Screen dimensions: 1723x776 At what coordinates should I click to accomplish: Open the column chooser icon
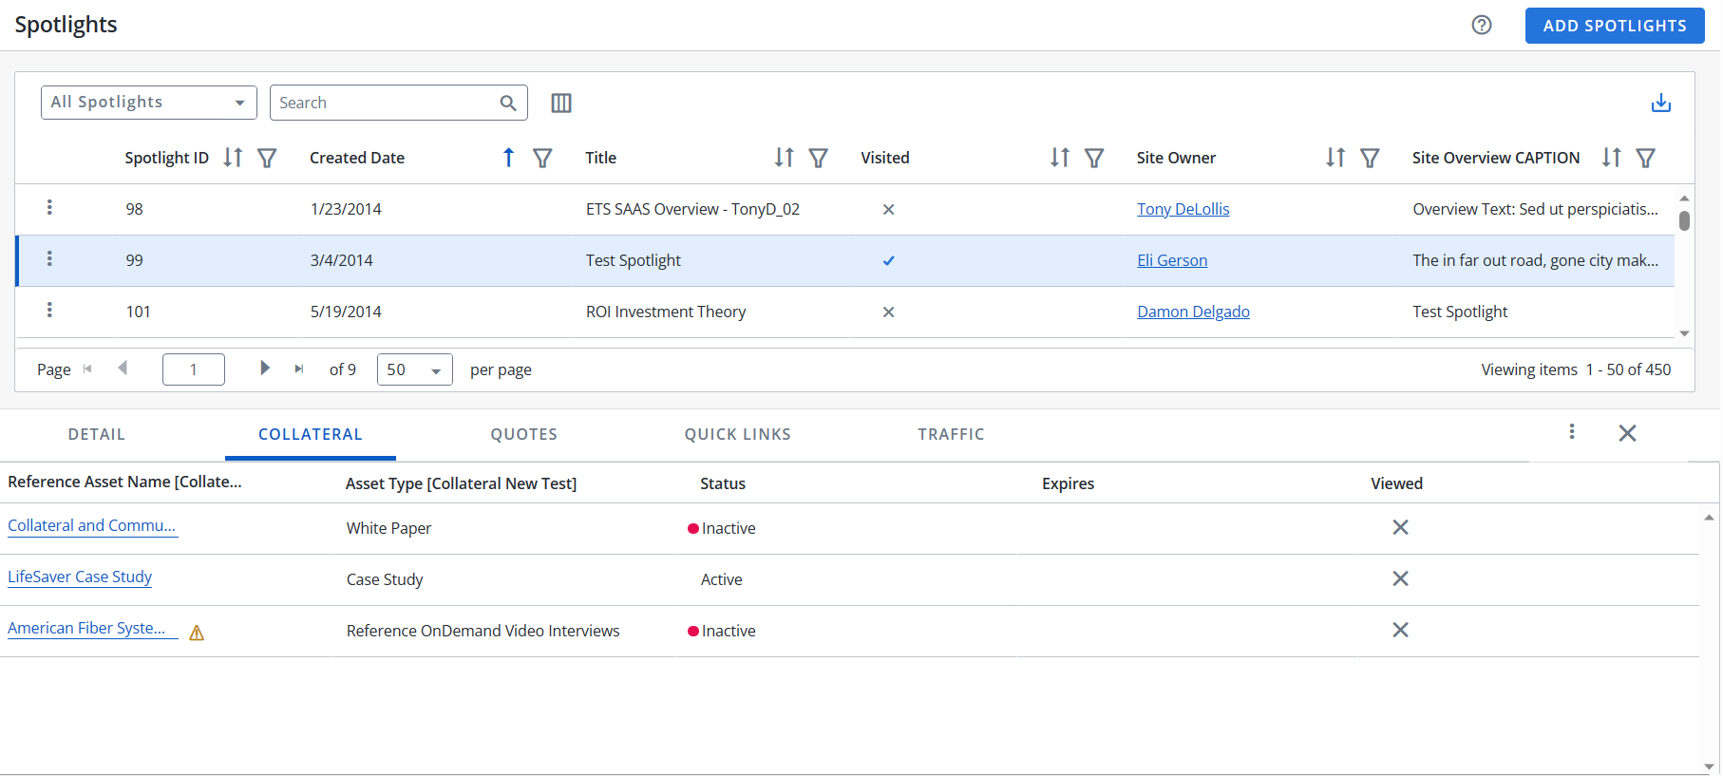561,103
